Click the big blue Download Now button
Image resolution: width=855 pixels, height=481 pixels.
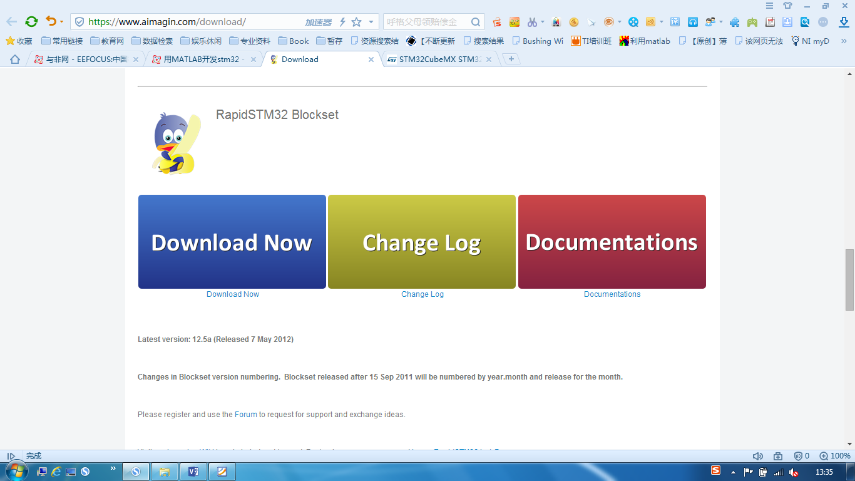tap(232, 242)
